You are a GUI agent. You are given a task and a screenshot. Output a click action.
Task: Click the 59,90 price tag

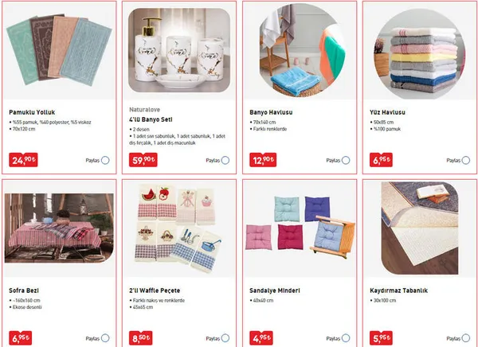pos(143,160)
